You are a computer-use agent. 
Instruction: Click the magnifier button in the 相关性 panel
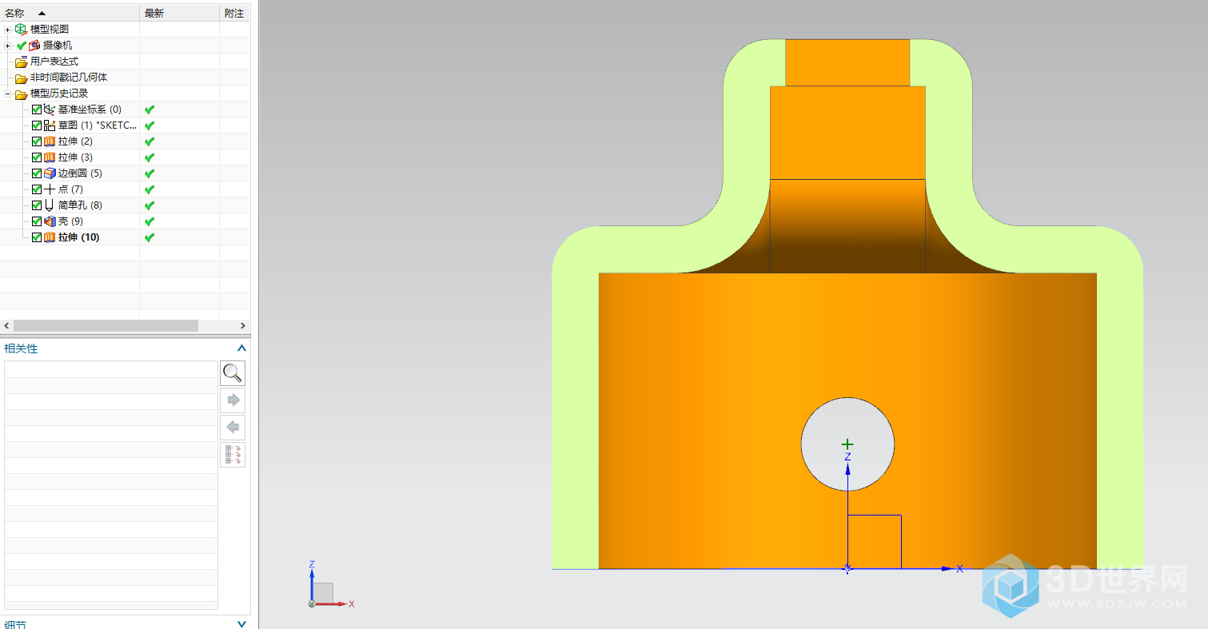click(233, 373)
